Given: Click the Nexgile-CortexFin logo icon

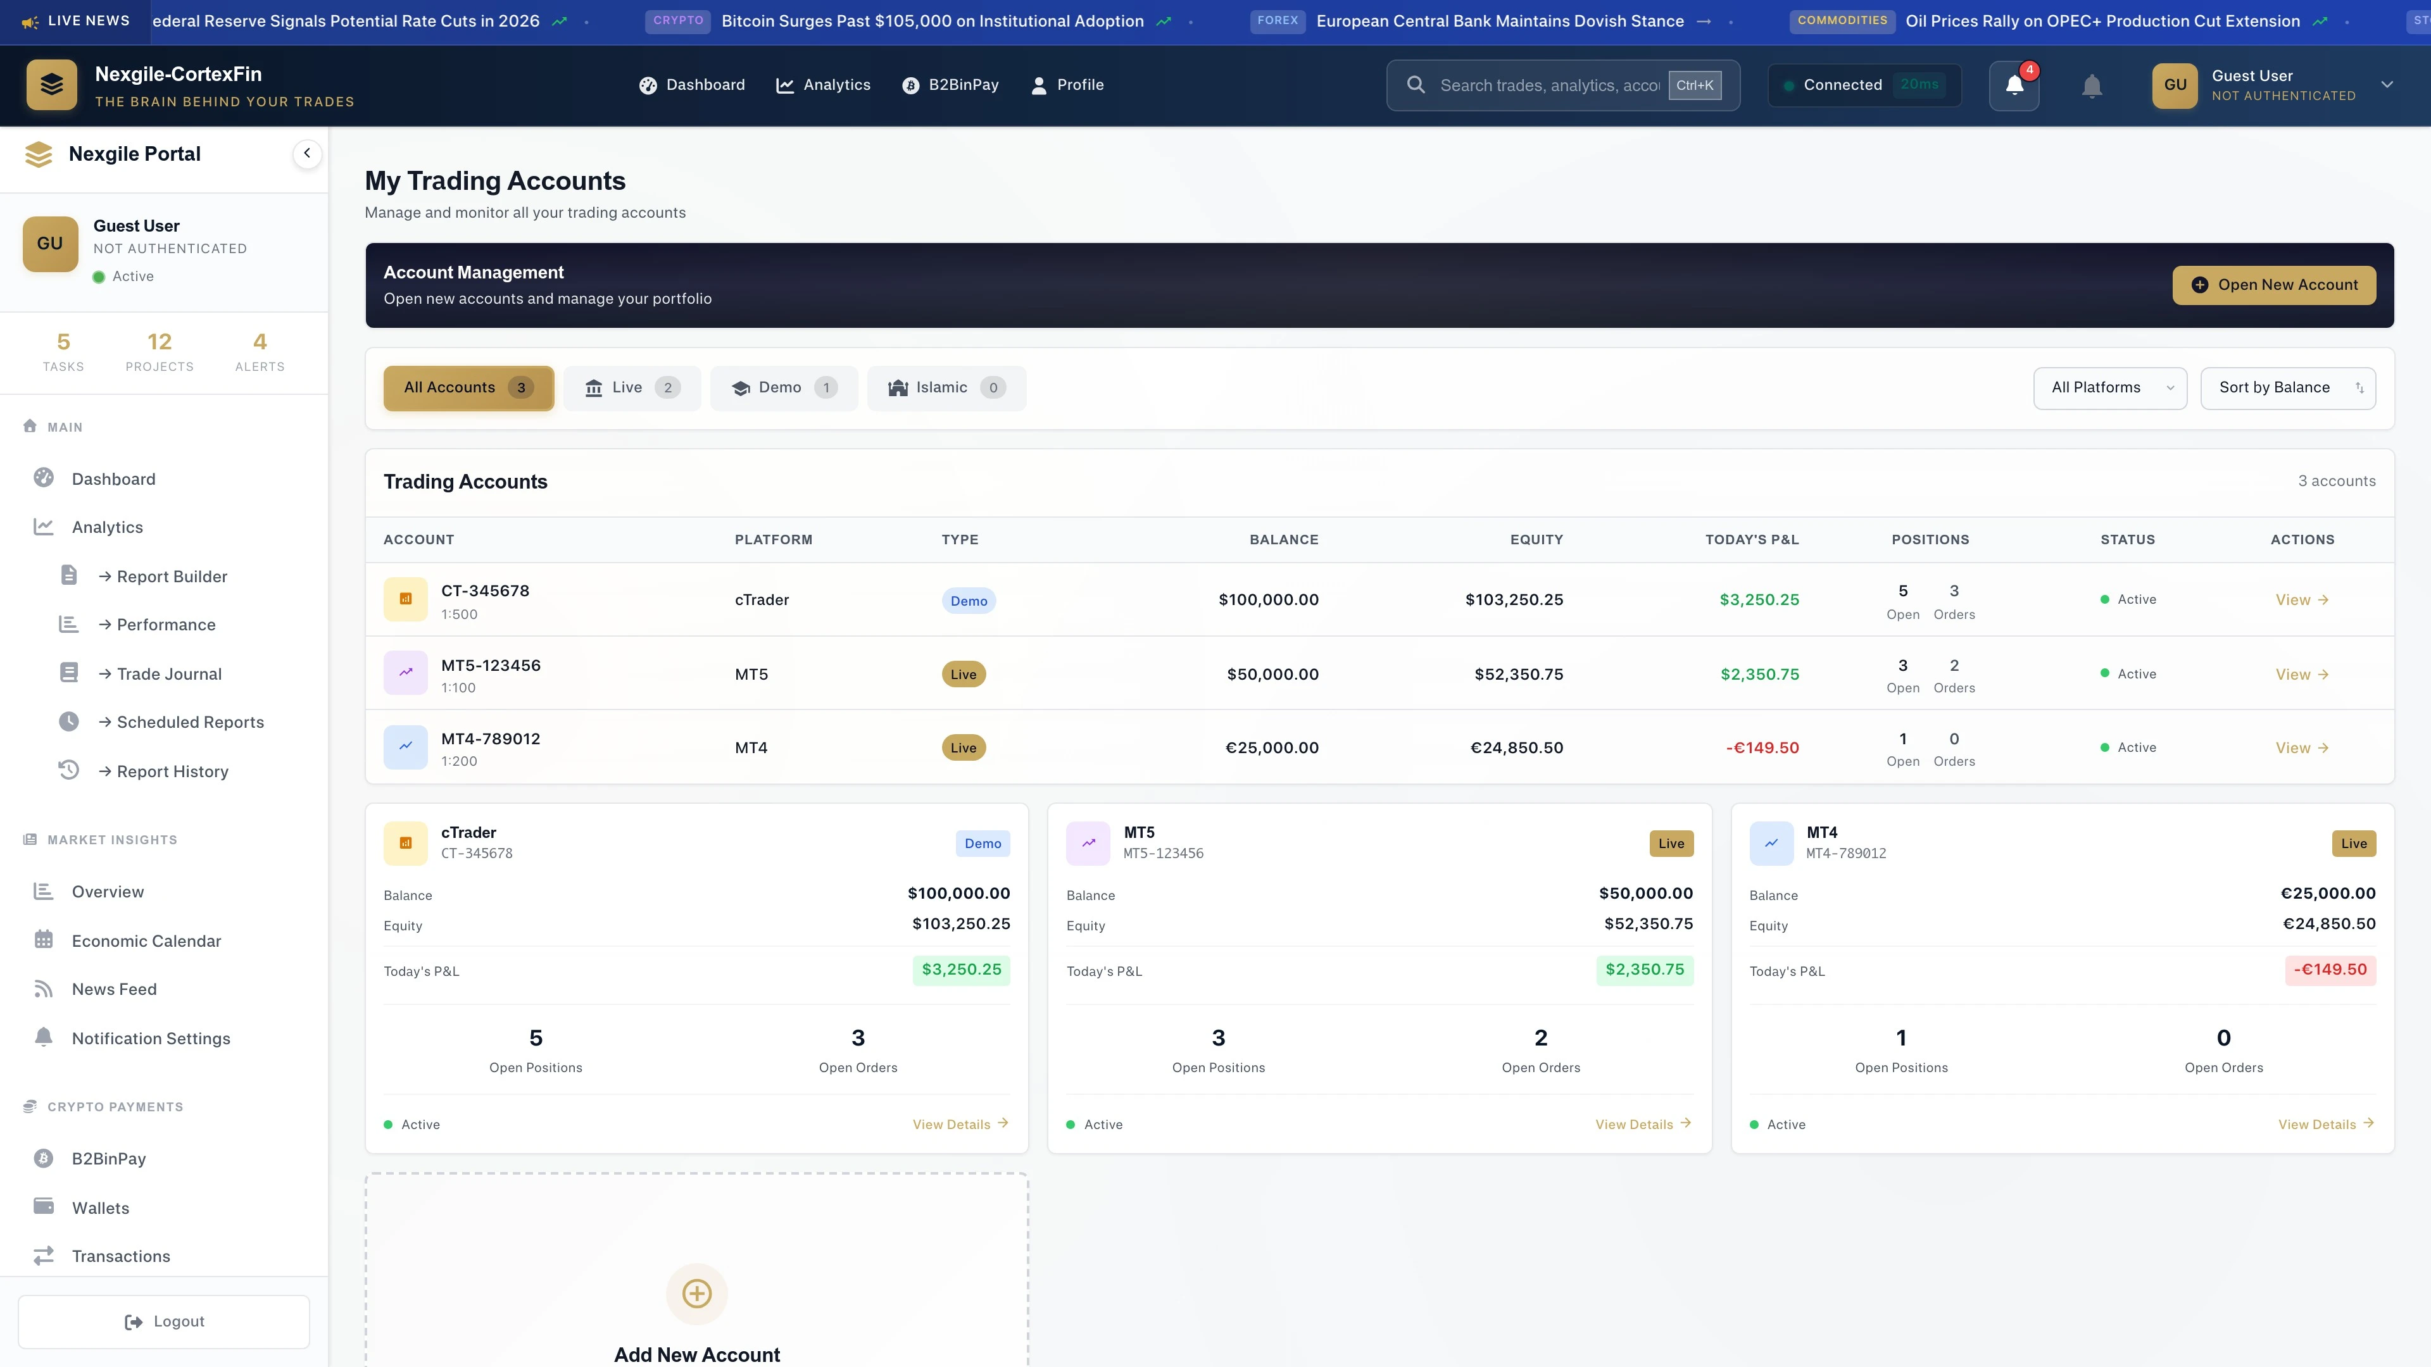Looking at the screenshot, I should tap(52, 84).
